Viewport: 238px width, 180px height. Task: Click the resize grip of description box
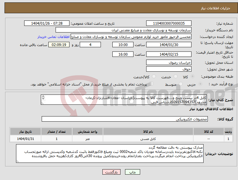tap(42, 103)
